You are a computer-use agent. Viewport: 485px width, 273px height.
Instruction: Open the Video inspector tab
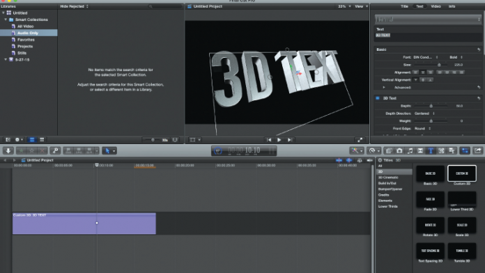(436, 6)
